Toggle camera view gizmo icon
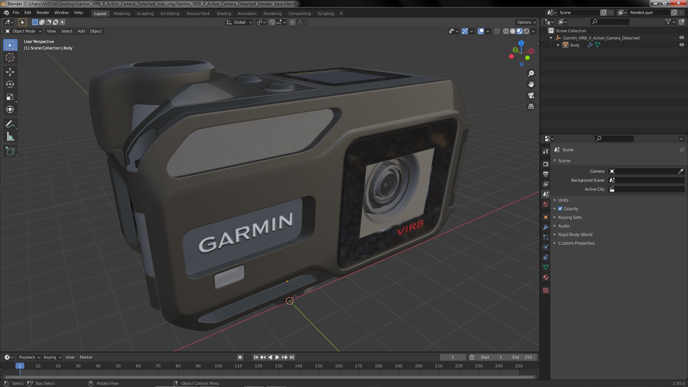 (531, 95)
